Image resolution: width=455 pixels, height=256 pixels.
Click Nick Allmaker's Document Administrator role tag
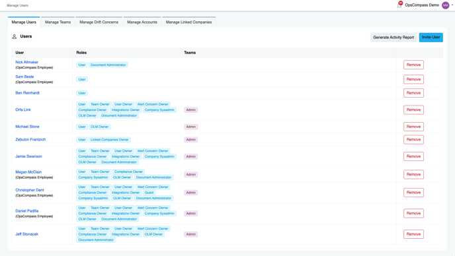click(108, 65)
